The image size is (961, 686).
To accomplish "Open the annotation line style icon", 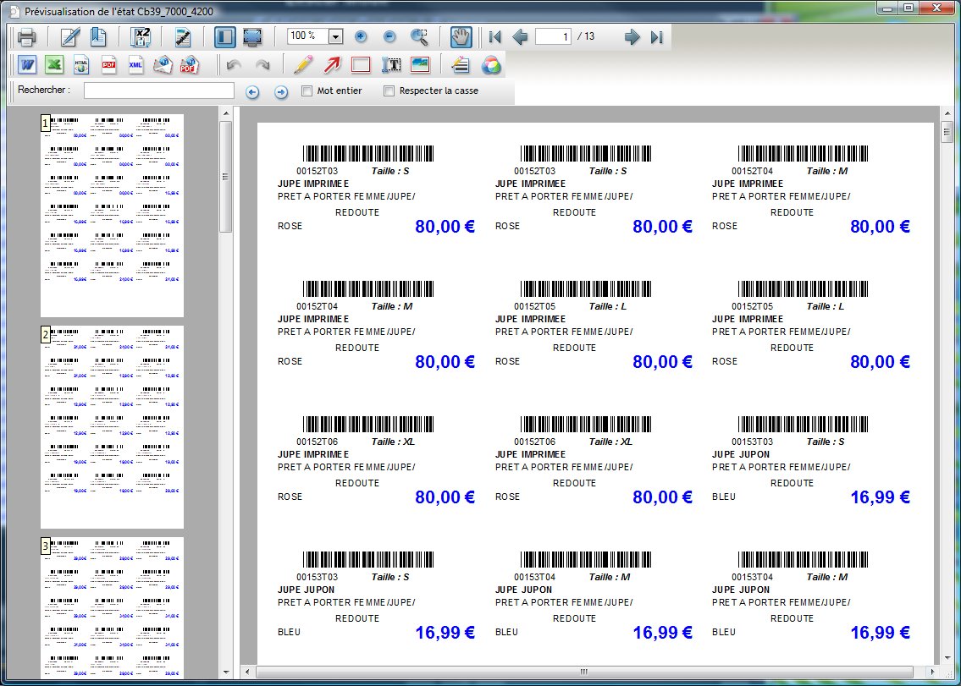I will [461, 64].
